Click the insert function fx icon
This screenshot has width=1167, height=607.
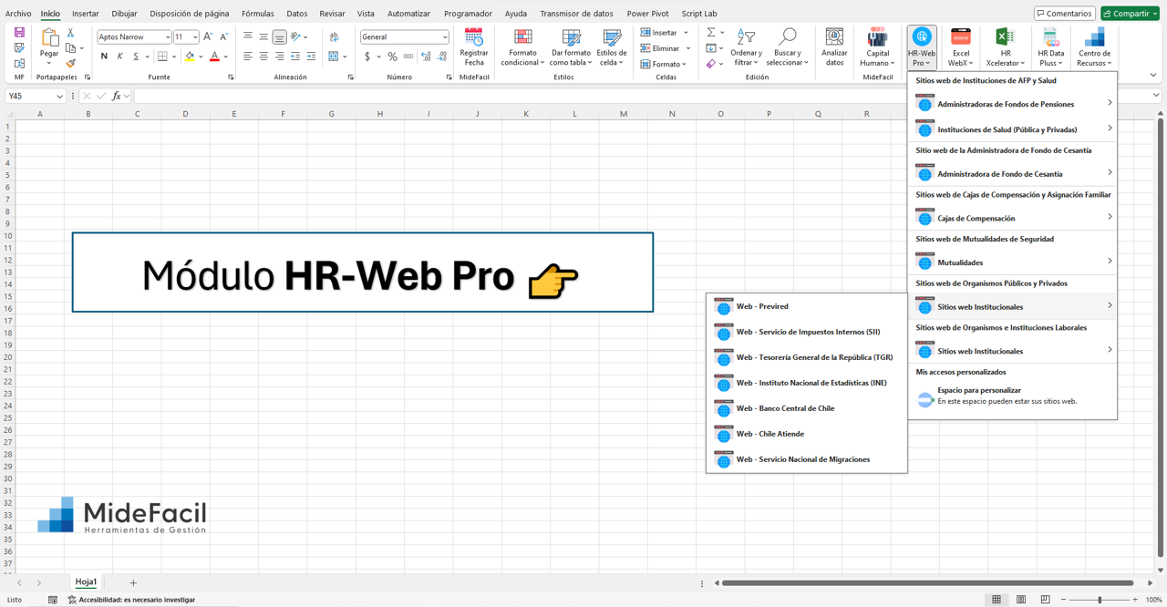[116, 96]
